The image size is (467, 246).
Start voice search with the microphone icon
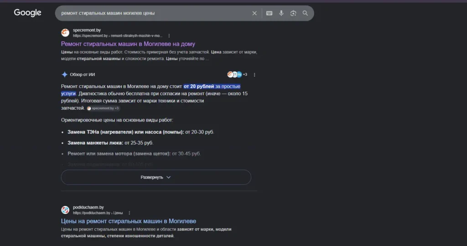281,13
